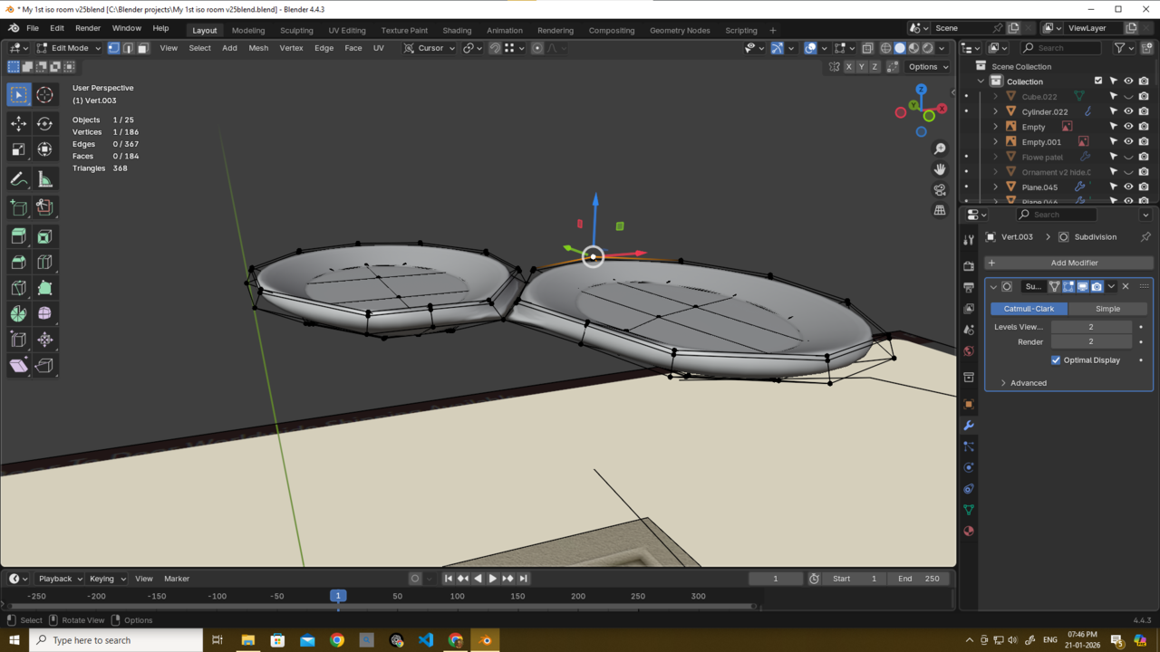Choose the Extrude Region tool
The height and width of the screenshot is (652, 1160).
tap(18, 236)
